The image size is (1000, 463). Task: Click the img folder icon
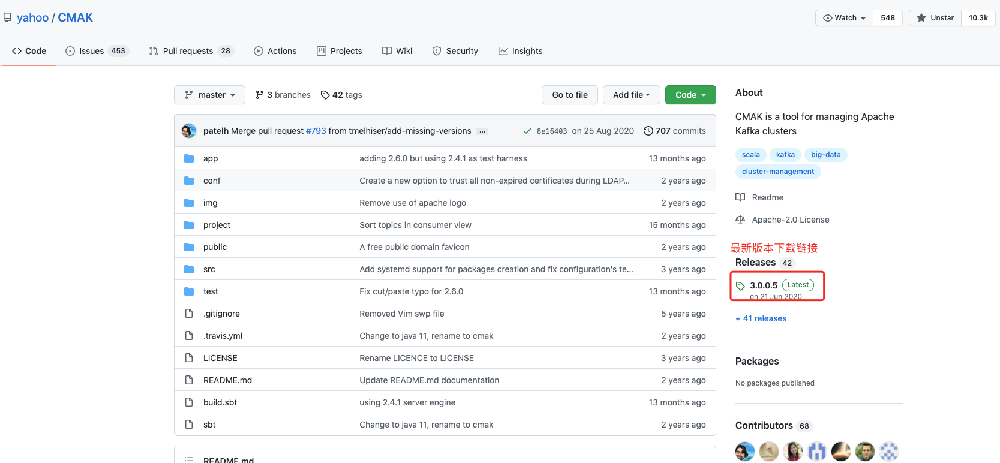(x=189, y=203)
